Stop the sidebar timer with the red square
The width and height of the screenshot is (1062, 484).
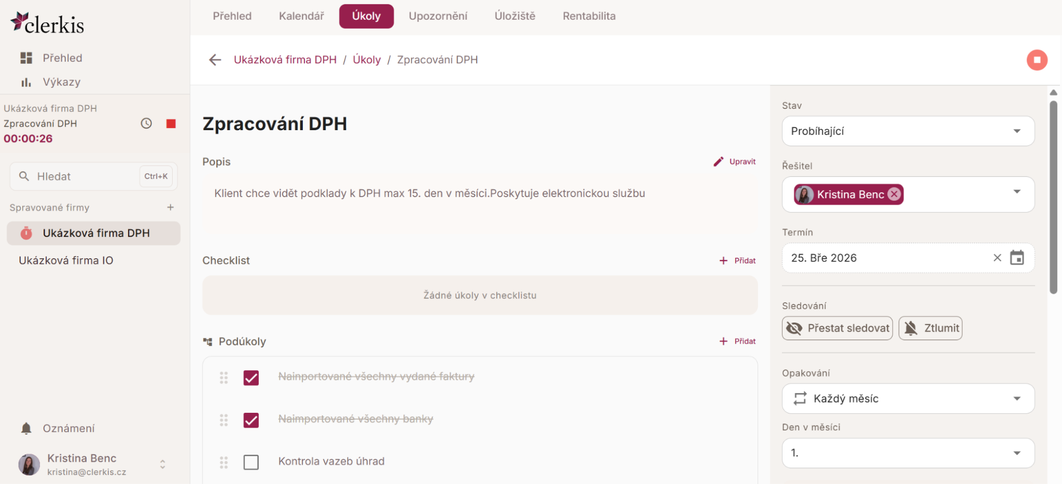171,124
